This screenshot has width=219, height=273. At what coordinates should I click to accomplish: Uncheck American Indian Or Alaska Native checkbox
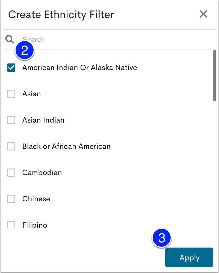point(11,68)
